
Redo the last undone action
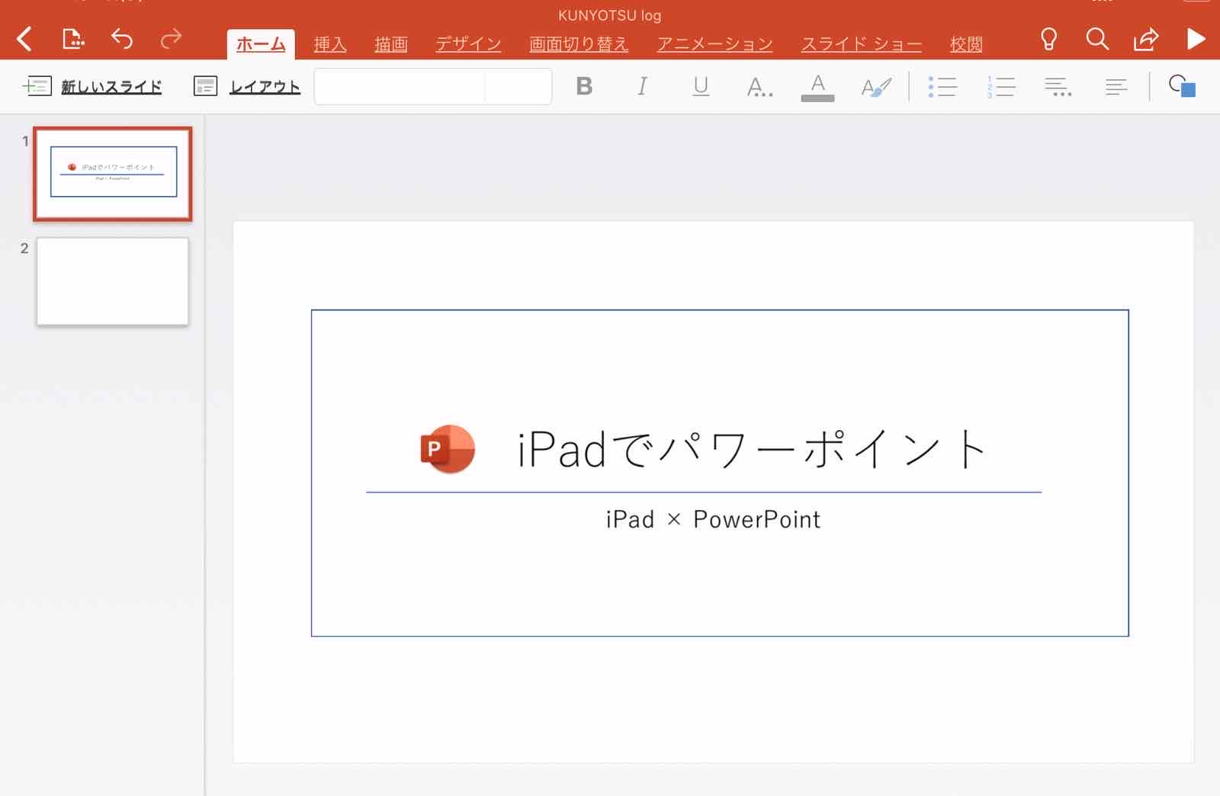(171, 38)
